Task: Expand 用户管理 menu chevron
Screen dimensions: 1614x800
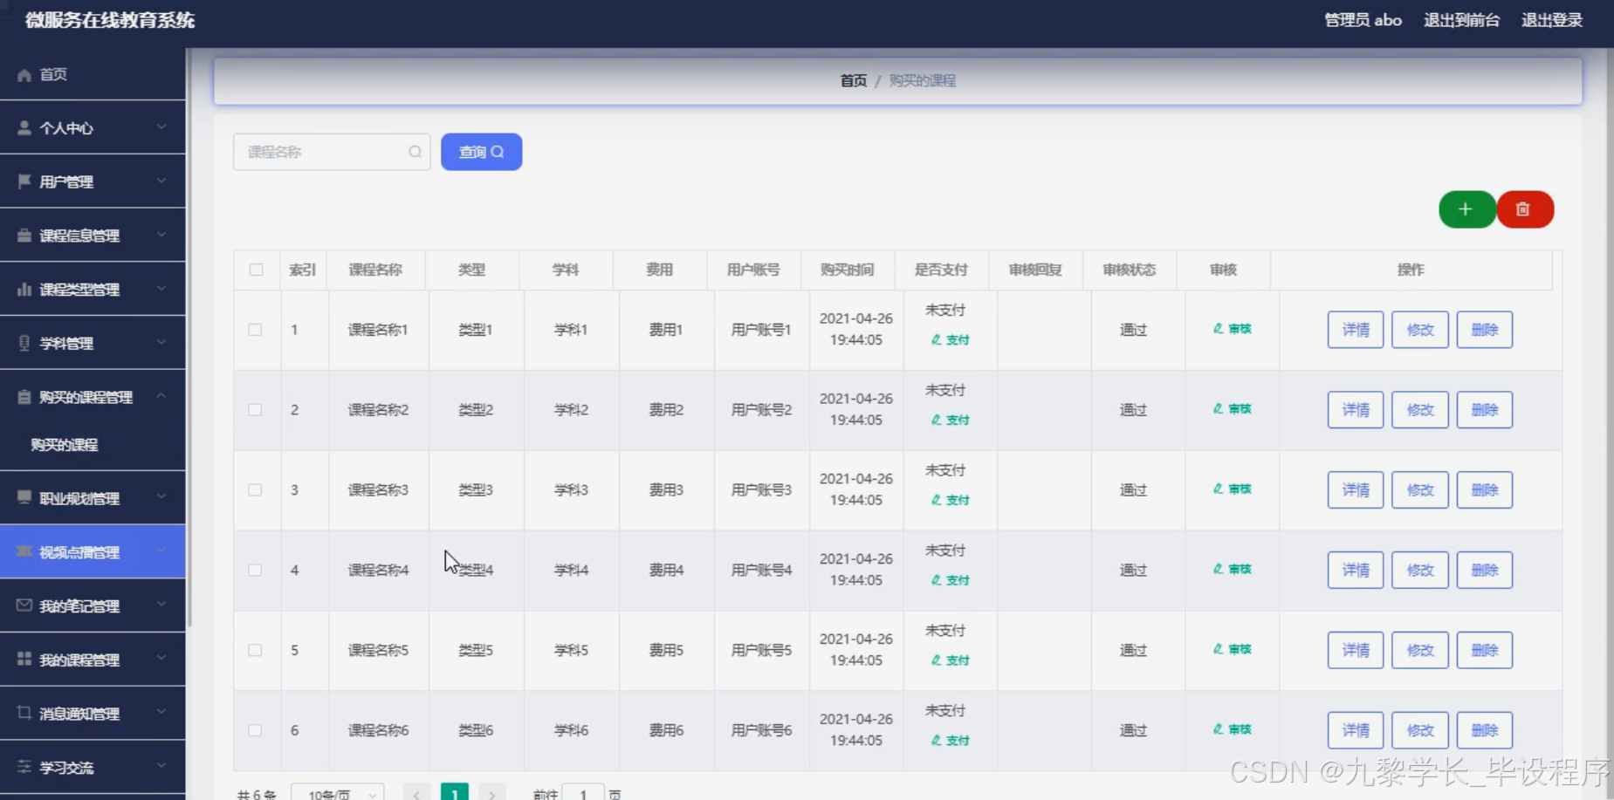Action: [x=161, y=181]
